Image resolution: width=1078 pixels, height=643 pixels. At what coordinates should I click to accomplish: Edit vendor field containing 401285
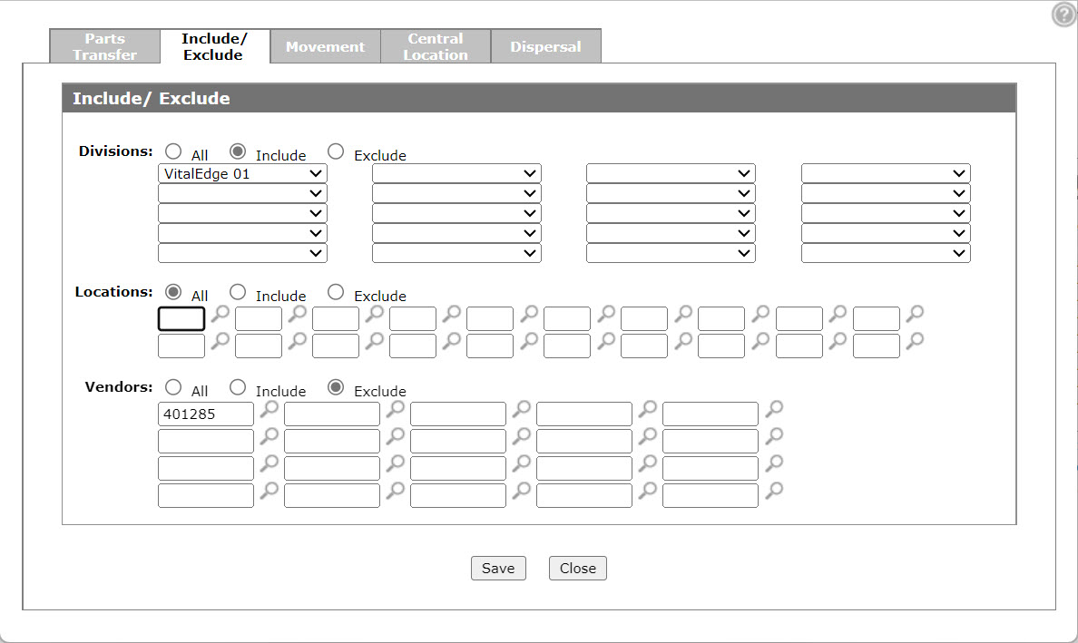point(206,414)
